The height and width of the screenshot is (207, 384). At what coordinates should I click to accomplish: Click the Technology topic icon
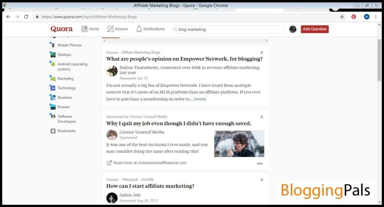coord(52,88)
